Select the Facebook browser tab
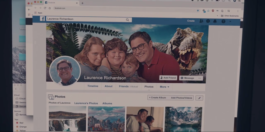Screen dimensions: 265x132 (x=62, y=3)
